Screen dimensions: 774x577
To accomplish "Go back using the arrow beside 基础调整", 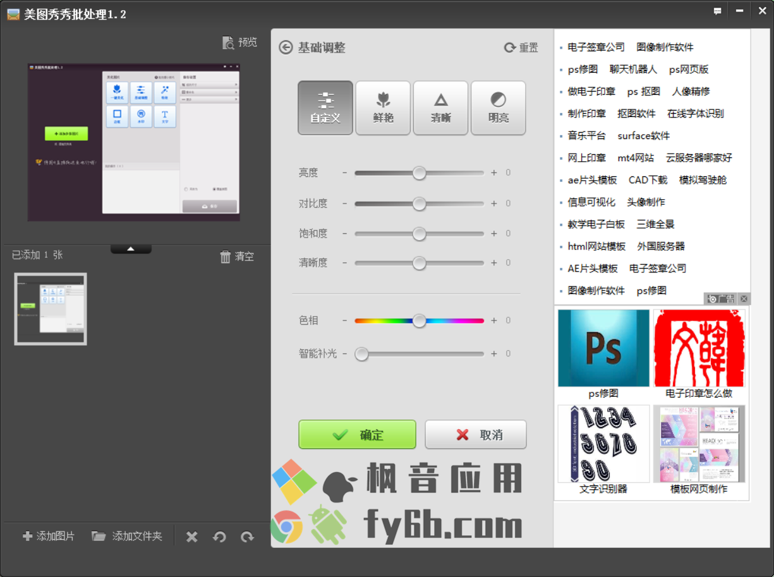I will (286, 47).
